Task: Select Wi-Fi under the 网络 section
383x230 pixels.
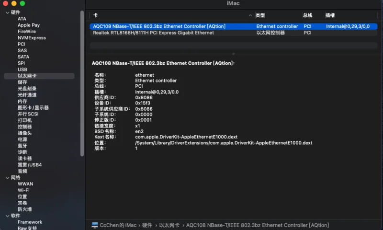Action: click(x=23, y=190)
